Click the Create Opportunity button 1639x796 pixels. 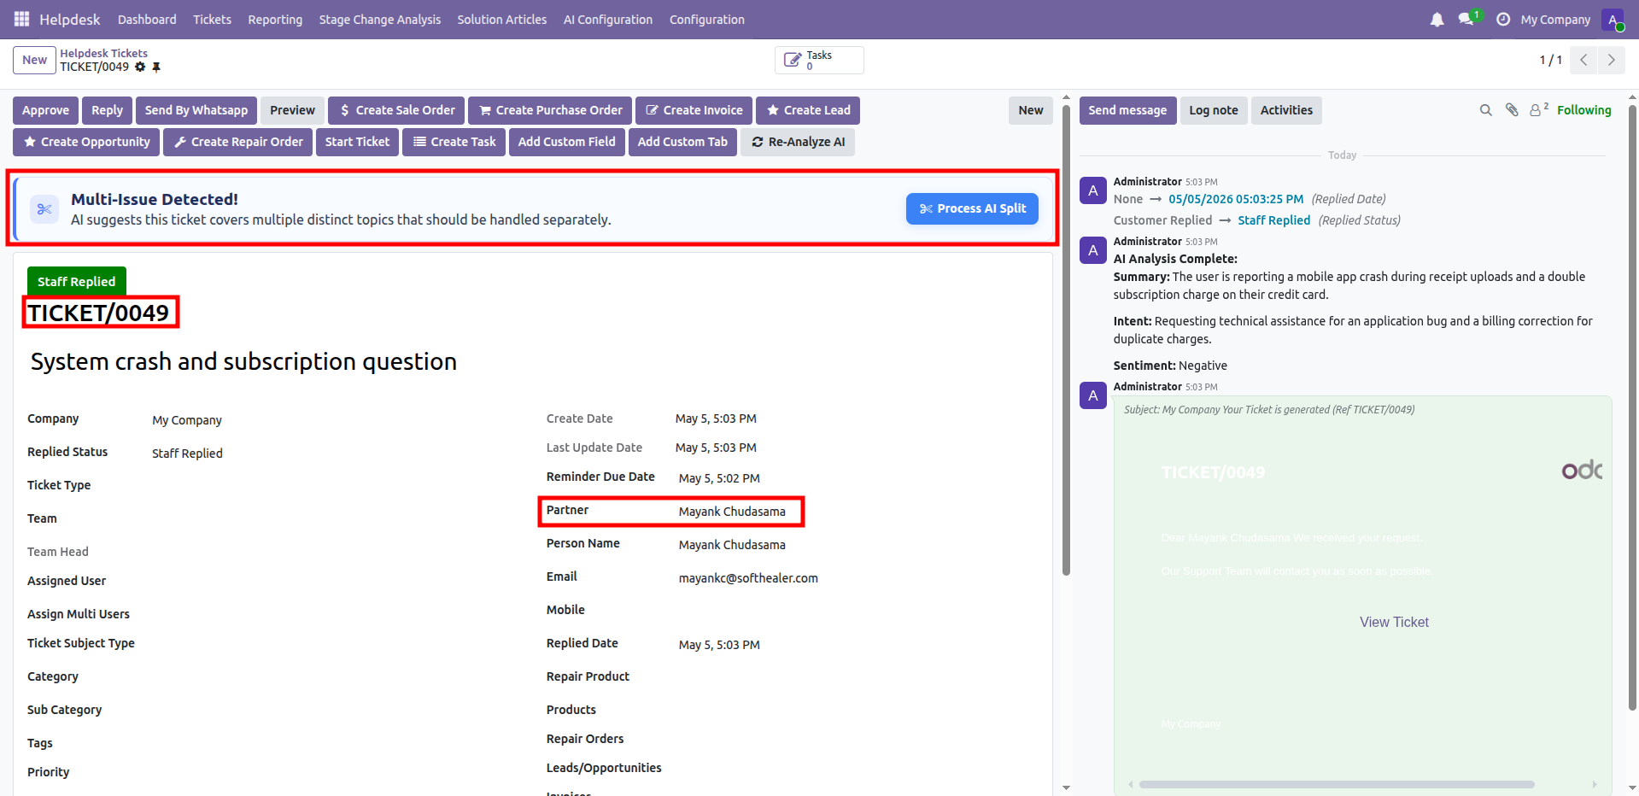(x=86, y=142)
